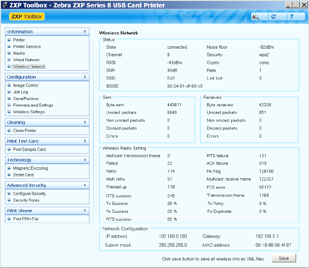
Task: Click the refresh icon in header
Action: pos(273,17)
